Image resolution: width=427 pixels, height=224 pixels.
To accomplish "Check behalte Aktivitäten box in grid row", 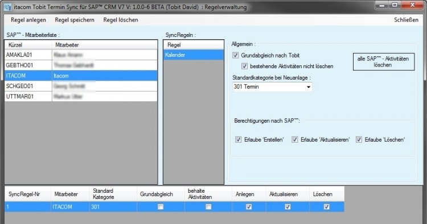I will click(x=208, y=207).
